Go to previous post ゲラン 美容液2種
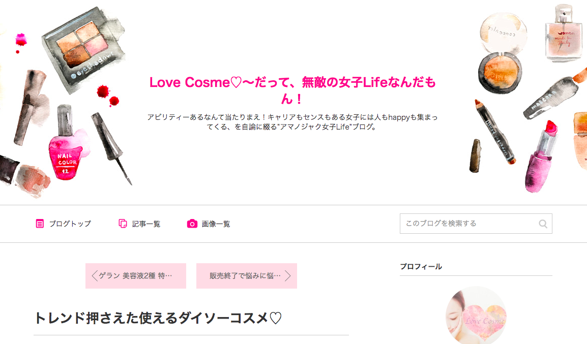Screen dimensions: 587x344 click(x=135, y=276)
